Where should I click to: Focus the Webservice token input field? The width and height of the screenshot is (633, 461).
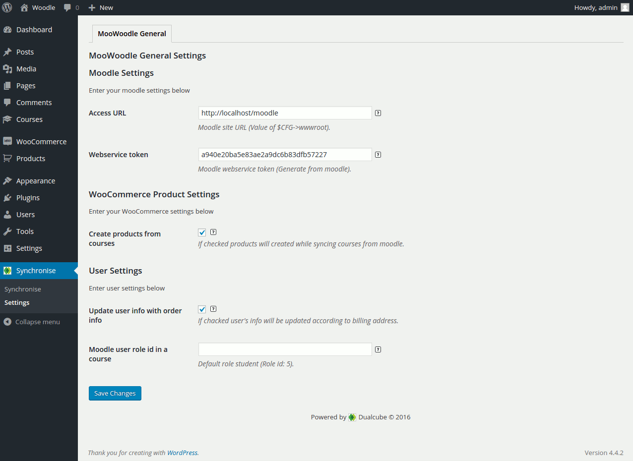[x=285, y=155]
